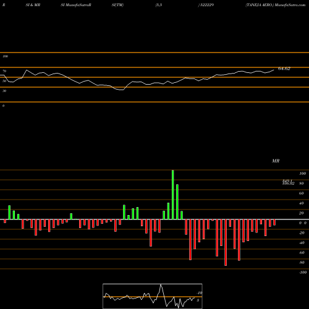The image size is (309, 309).
Task: Click the MR axis label -20
Action: [x=302, y=233]
